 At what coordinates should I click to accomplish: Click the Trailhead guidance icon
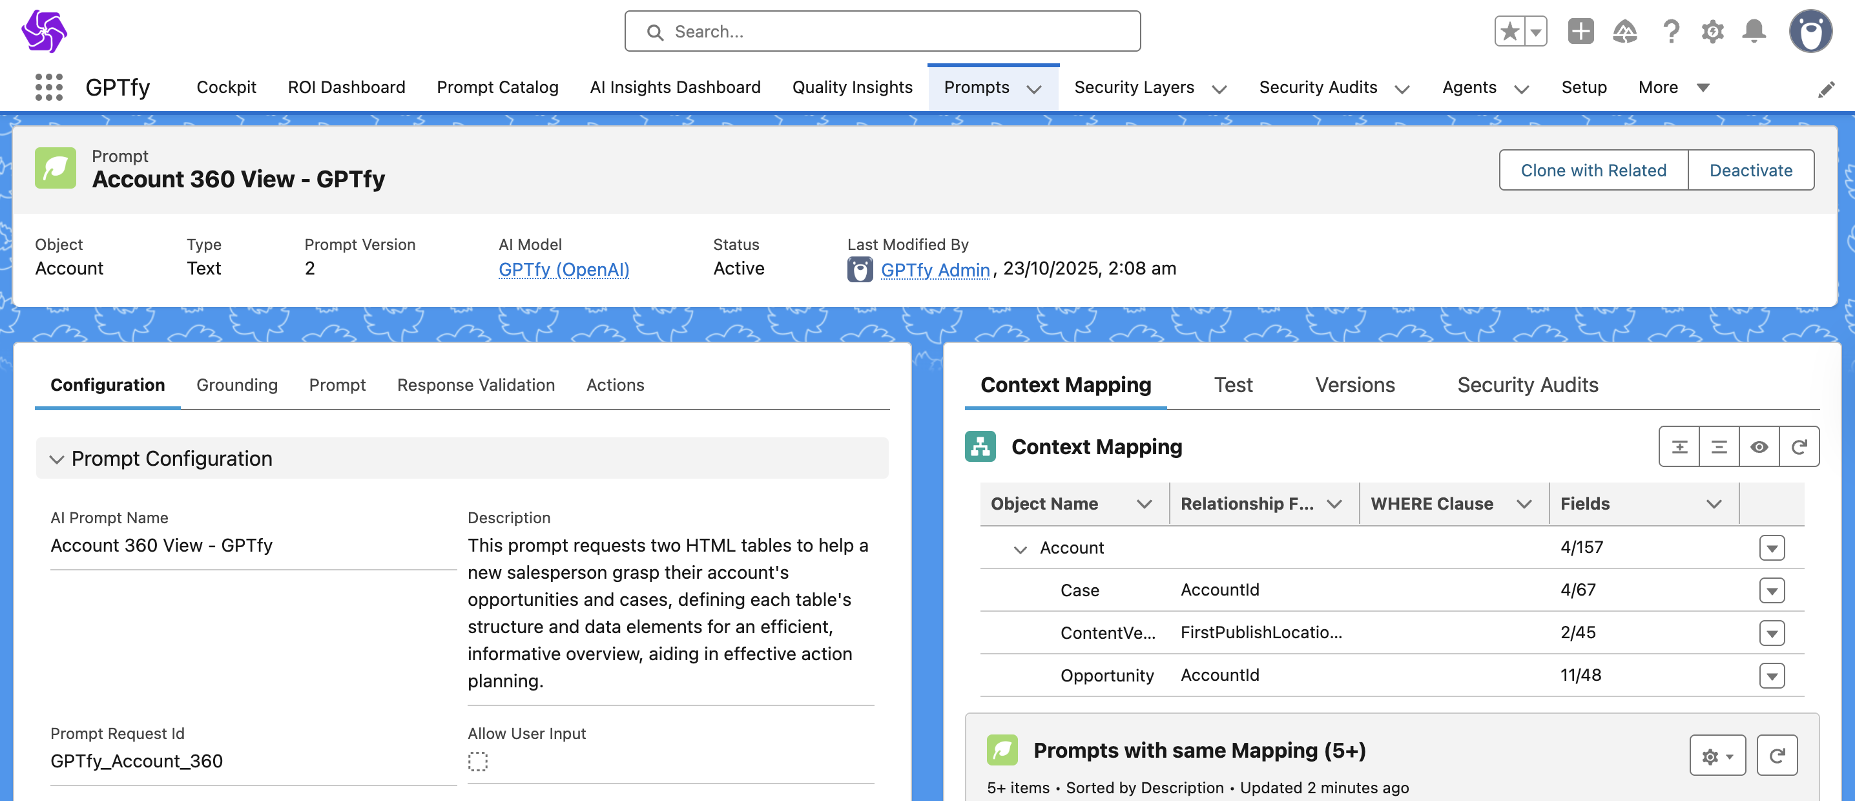tap(1624, 32)
